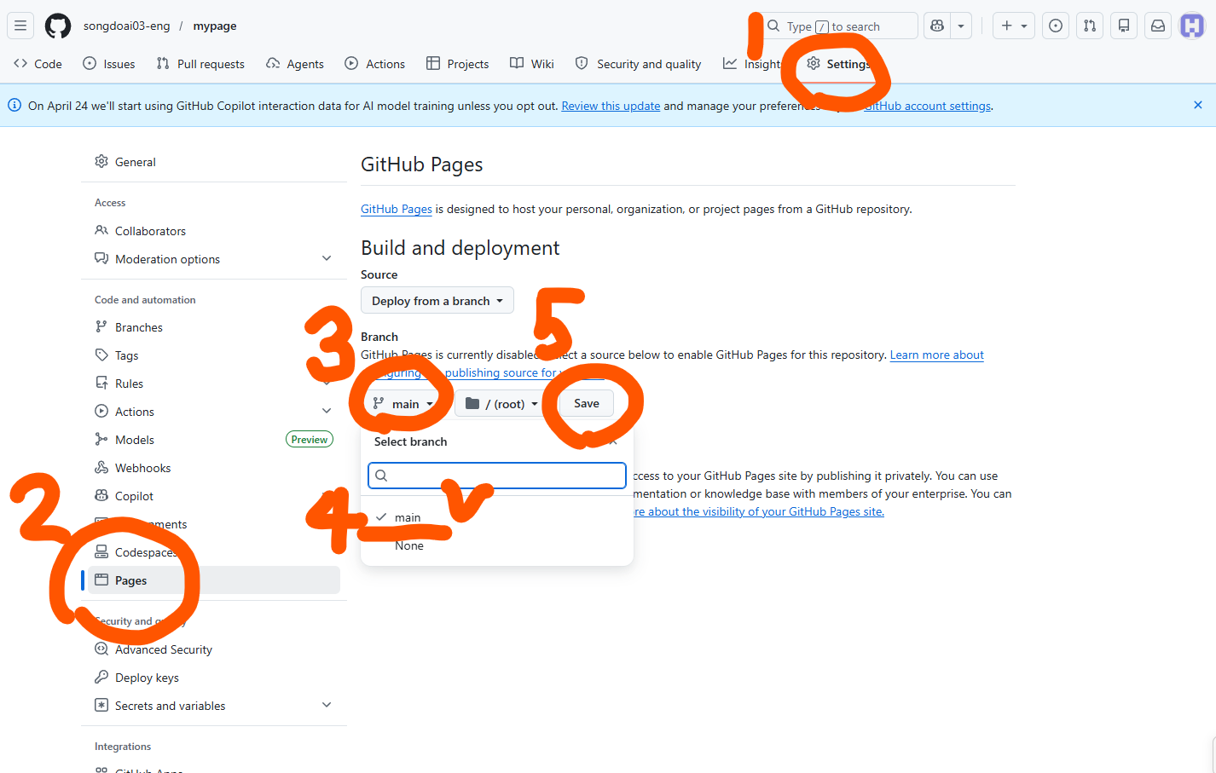
Task: Open the / (root) folder dropdown
Action: click(x=501, y=404)
